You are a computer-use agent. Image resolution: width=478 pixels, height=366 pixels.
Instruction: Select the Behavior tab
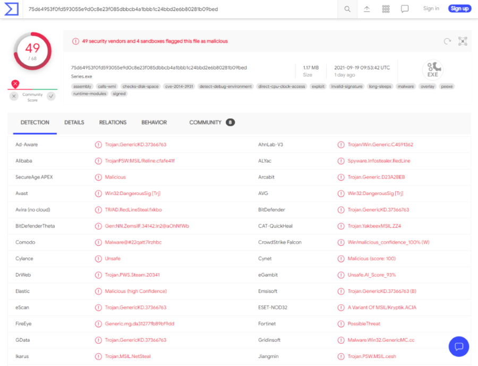click(154, 123)
